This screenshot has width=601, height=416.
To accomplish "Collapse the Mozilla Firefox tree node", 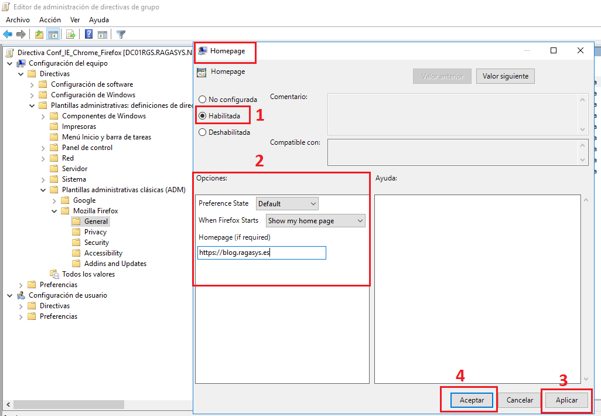I will click(x=54, y=210).
